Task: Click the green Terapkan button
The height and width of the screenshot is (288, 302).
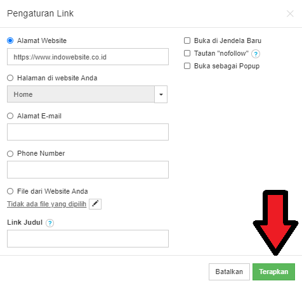Action: pyautogui.click(x=273, y=272)
